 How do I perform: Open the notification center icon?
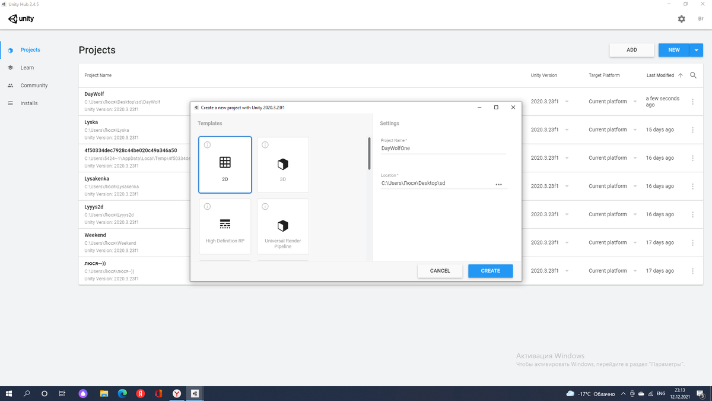pos(701,393)
